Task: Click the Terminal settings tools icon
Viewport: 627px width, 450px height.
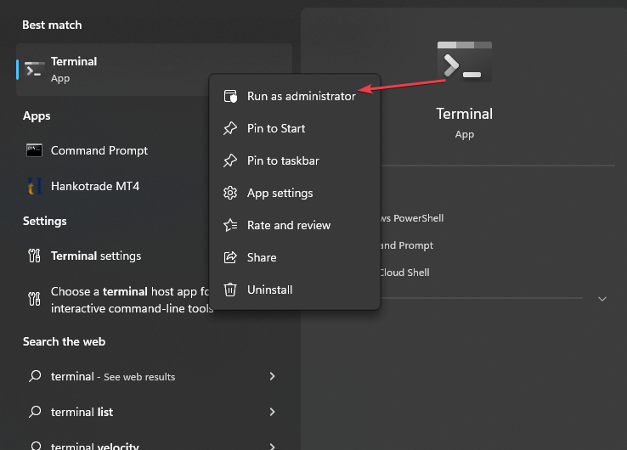Action: pos(34,256)
